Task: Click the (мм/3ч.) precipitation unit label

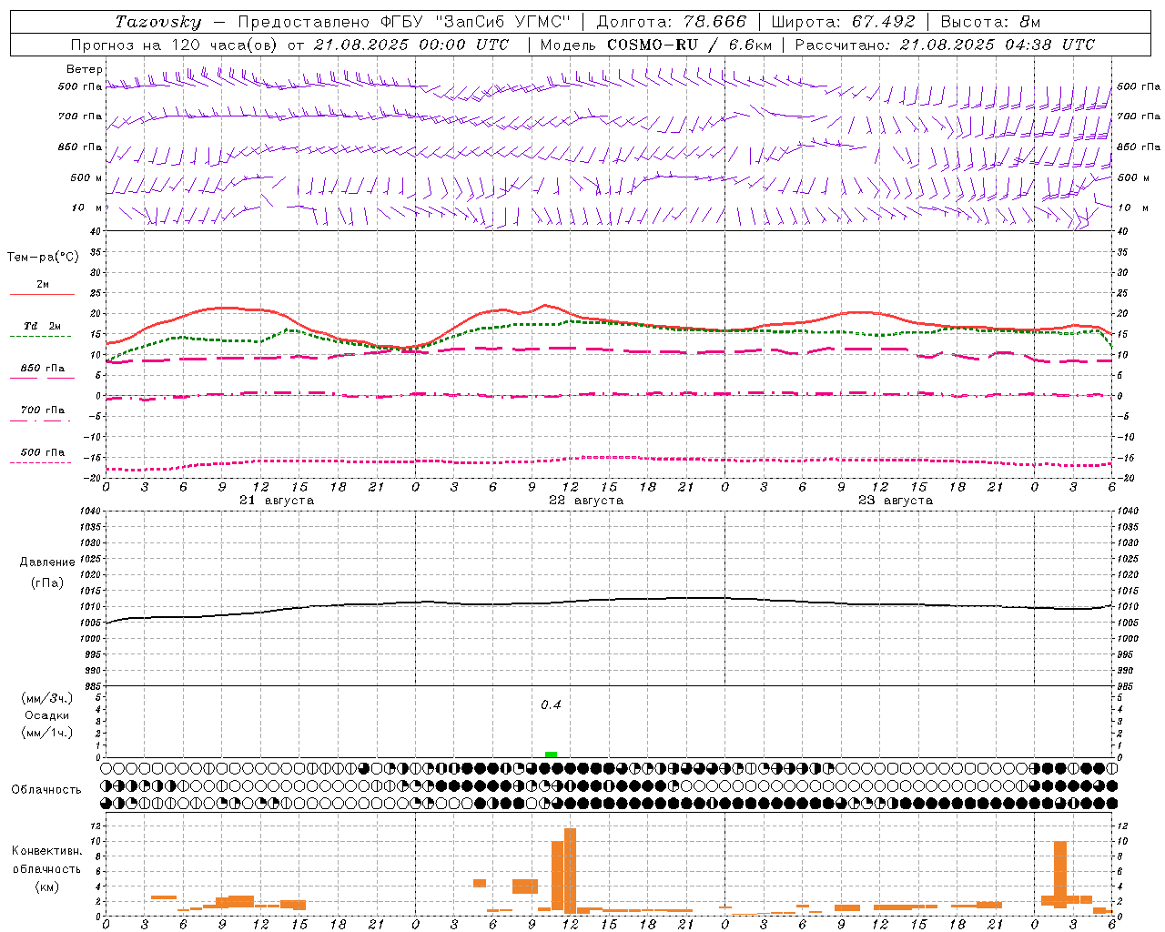Action: coord(47,698)
